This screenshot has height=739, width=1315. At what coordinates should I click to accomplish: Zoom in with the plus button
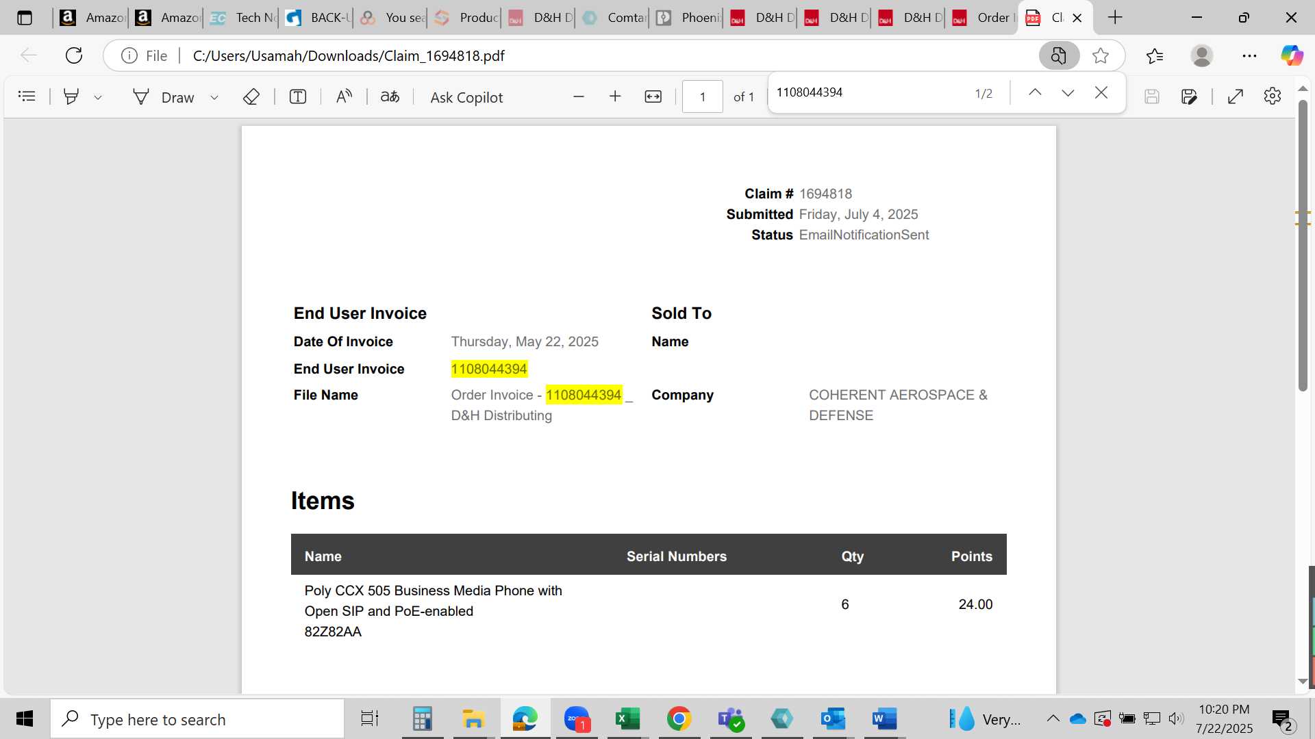pos(615,96)
